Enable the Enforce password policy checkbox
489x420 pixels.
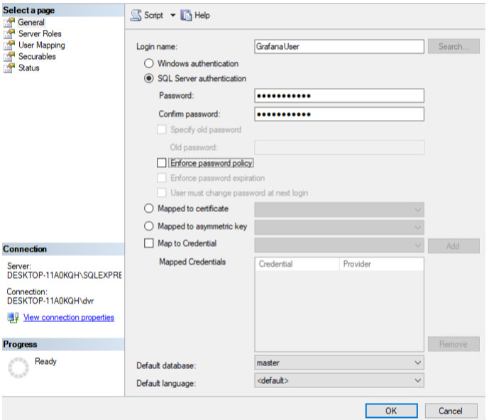point(163,163)
